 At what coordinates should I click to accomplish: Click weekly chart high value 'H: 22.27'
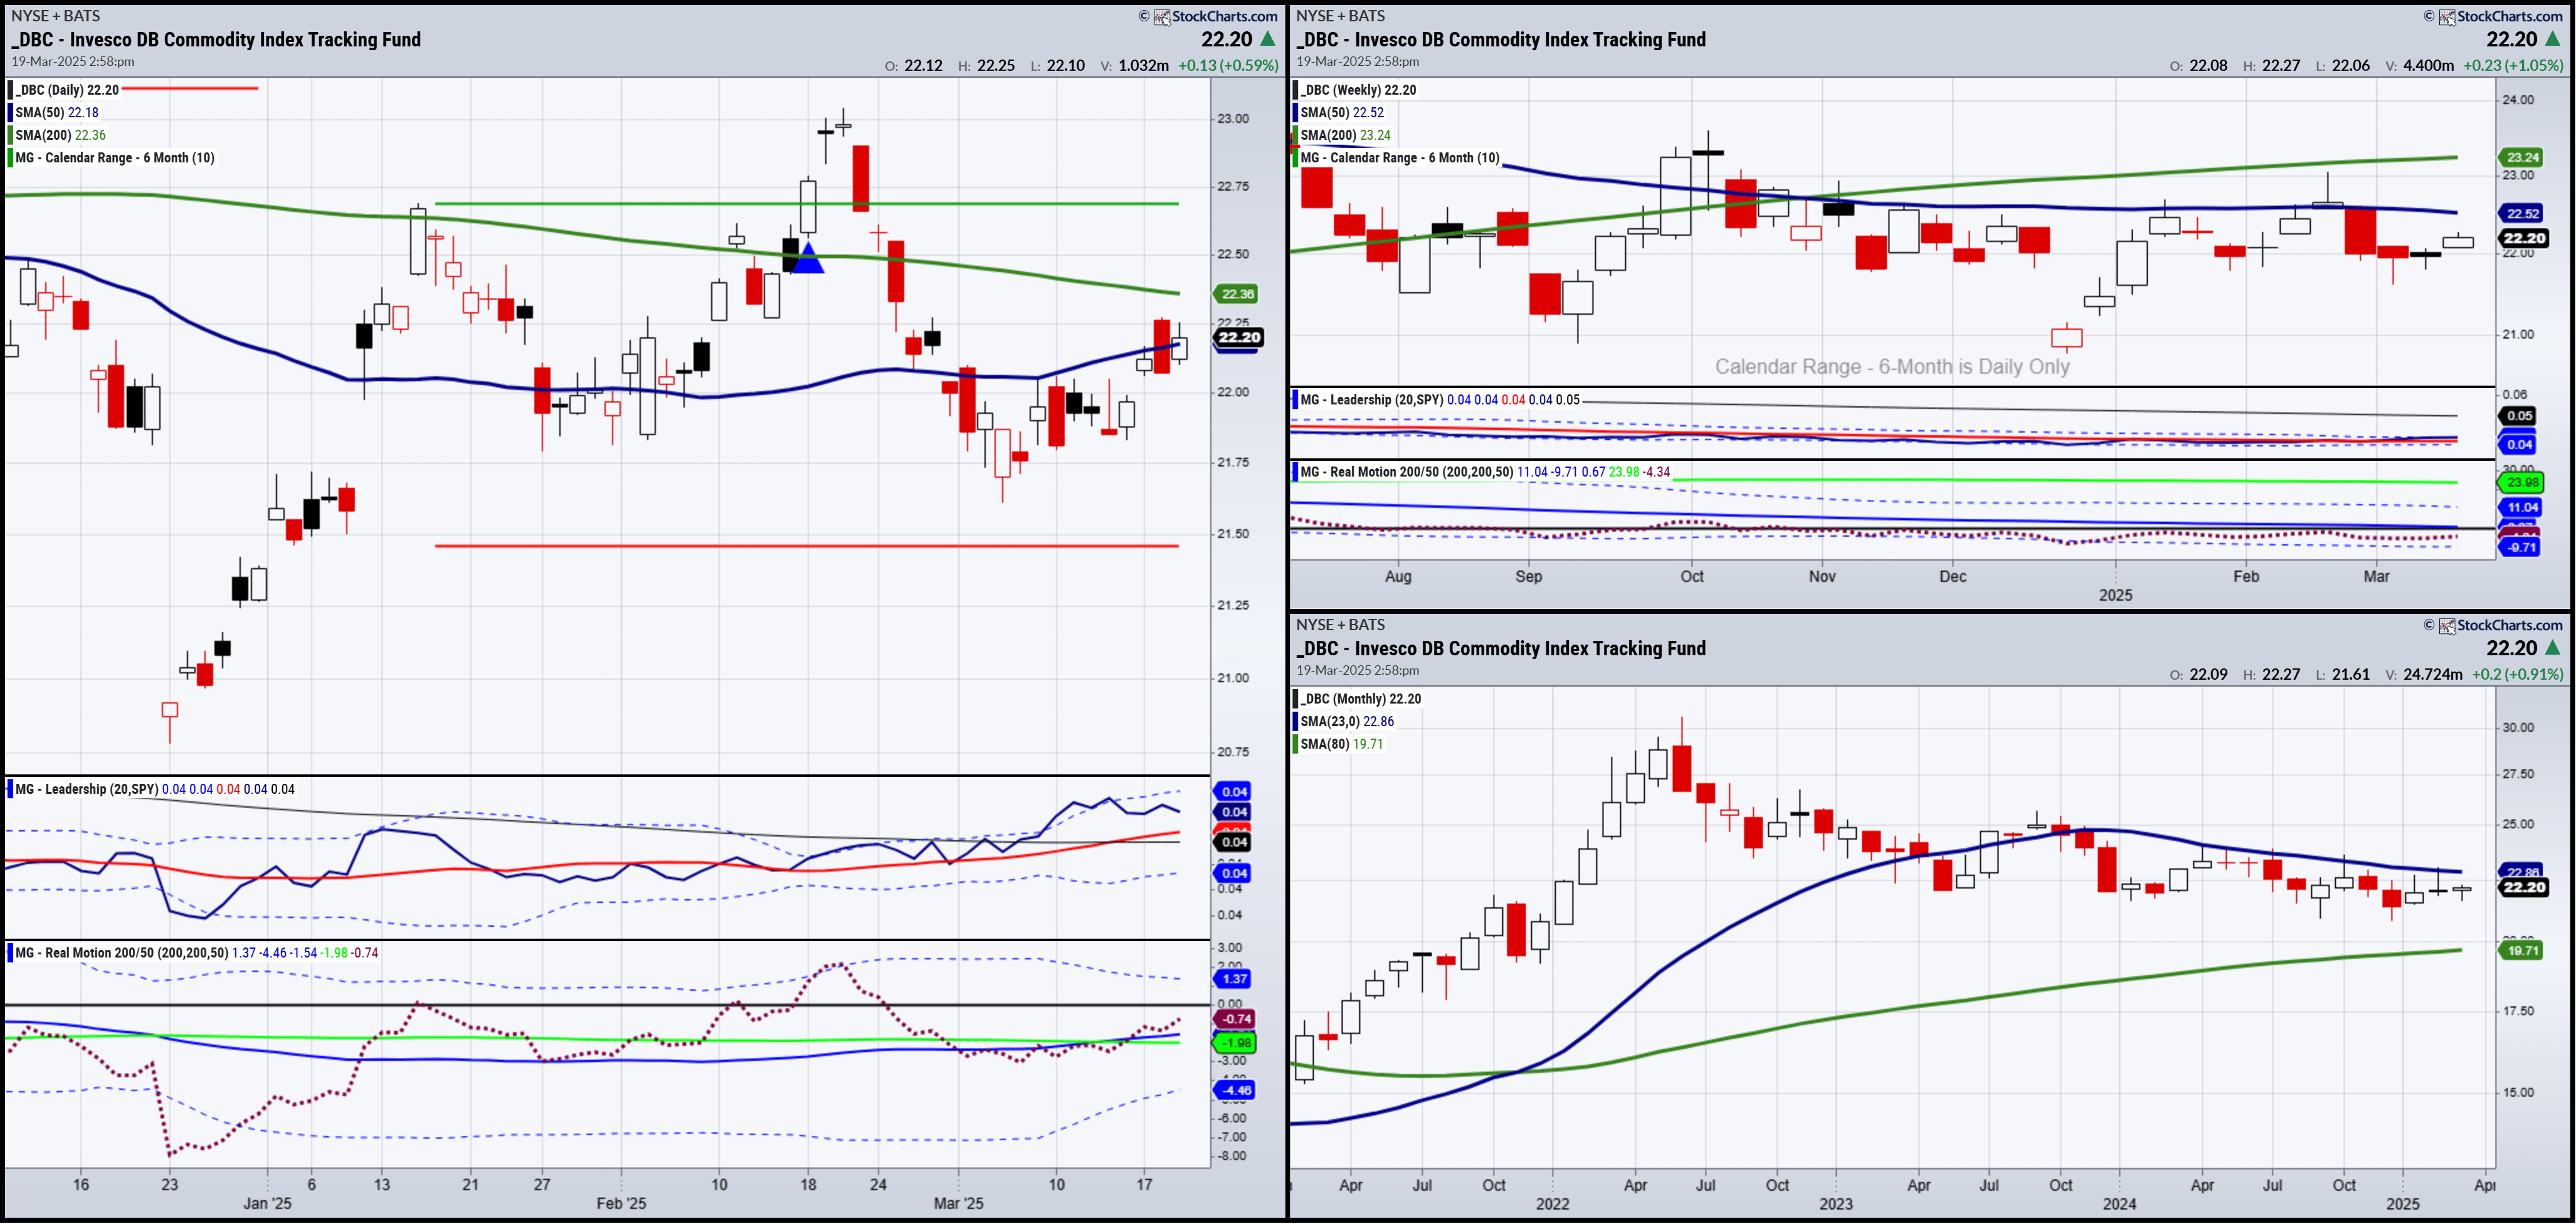point(2271,65)
